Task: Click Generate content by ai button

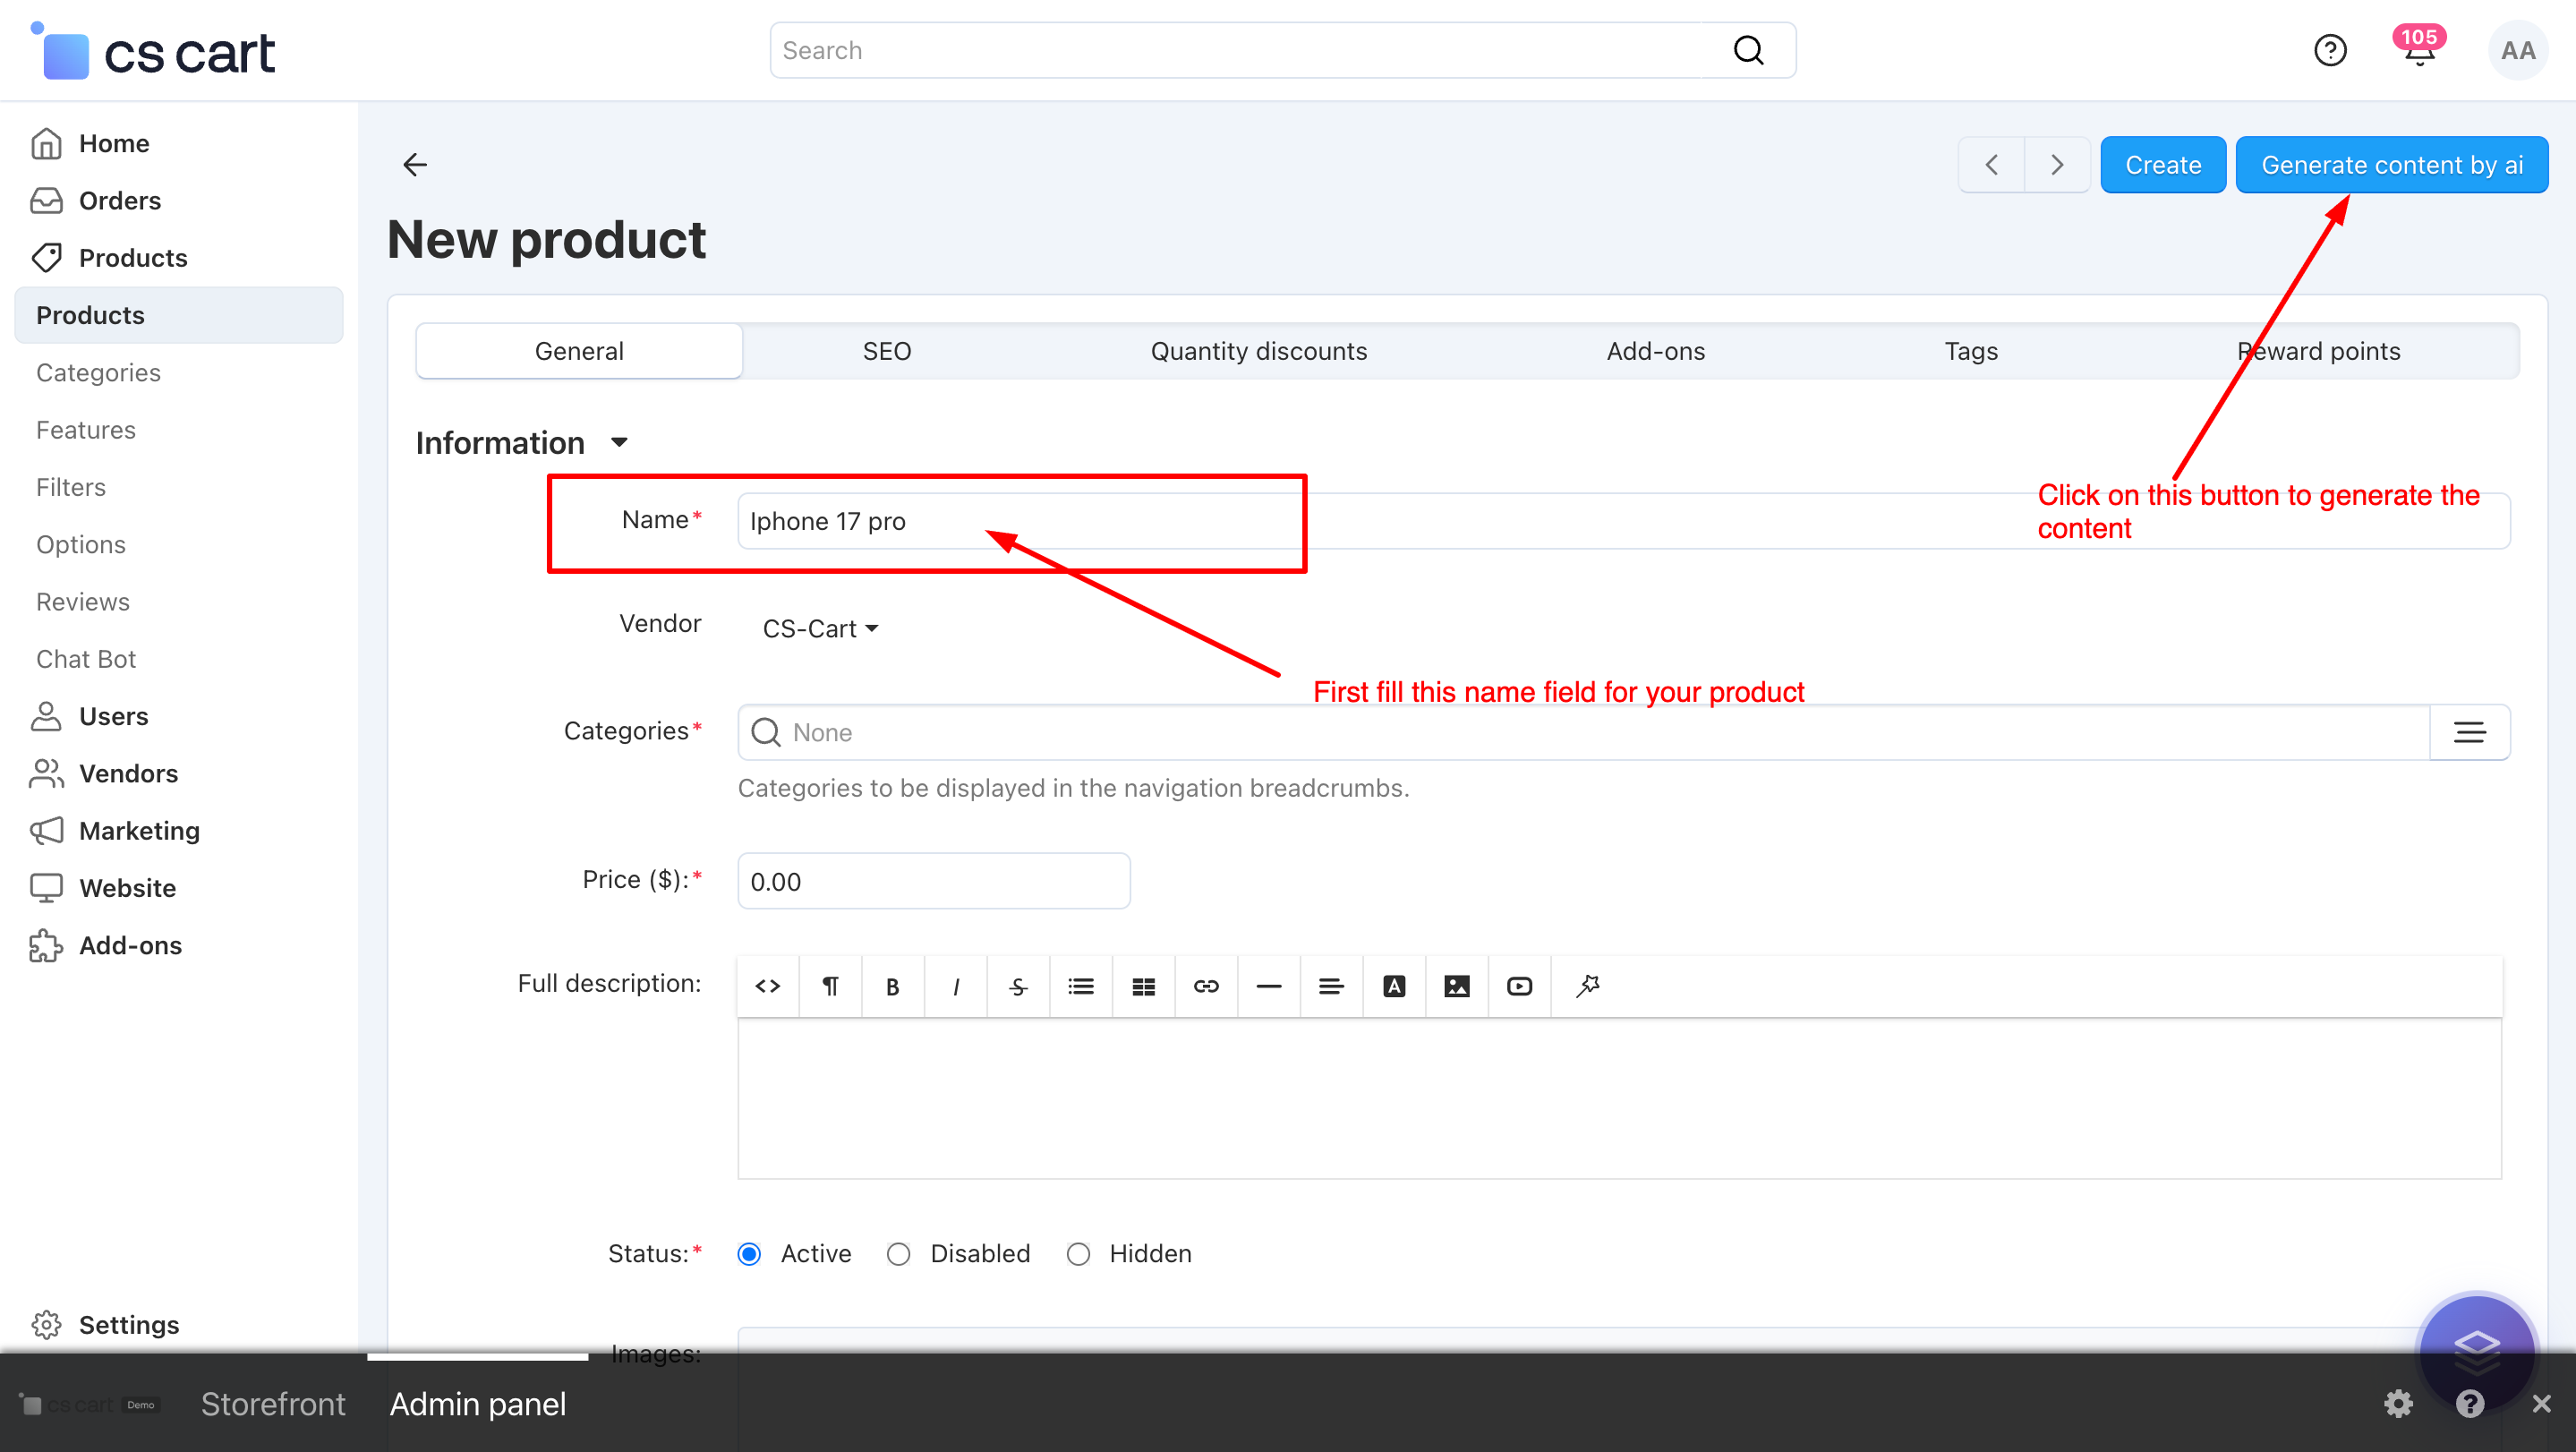Action: pos(2391,164)
